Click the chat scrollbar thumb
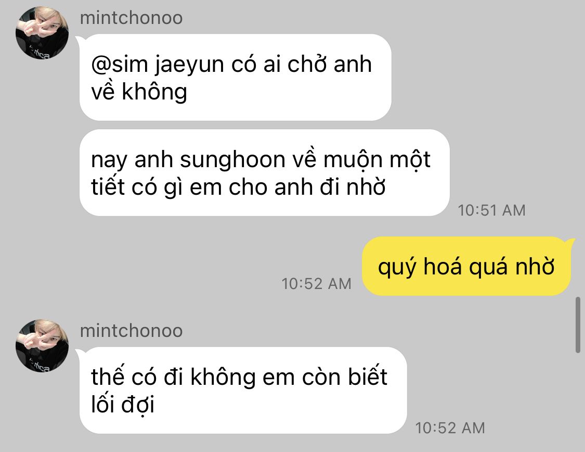The image size is (585, 452). 578,324
